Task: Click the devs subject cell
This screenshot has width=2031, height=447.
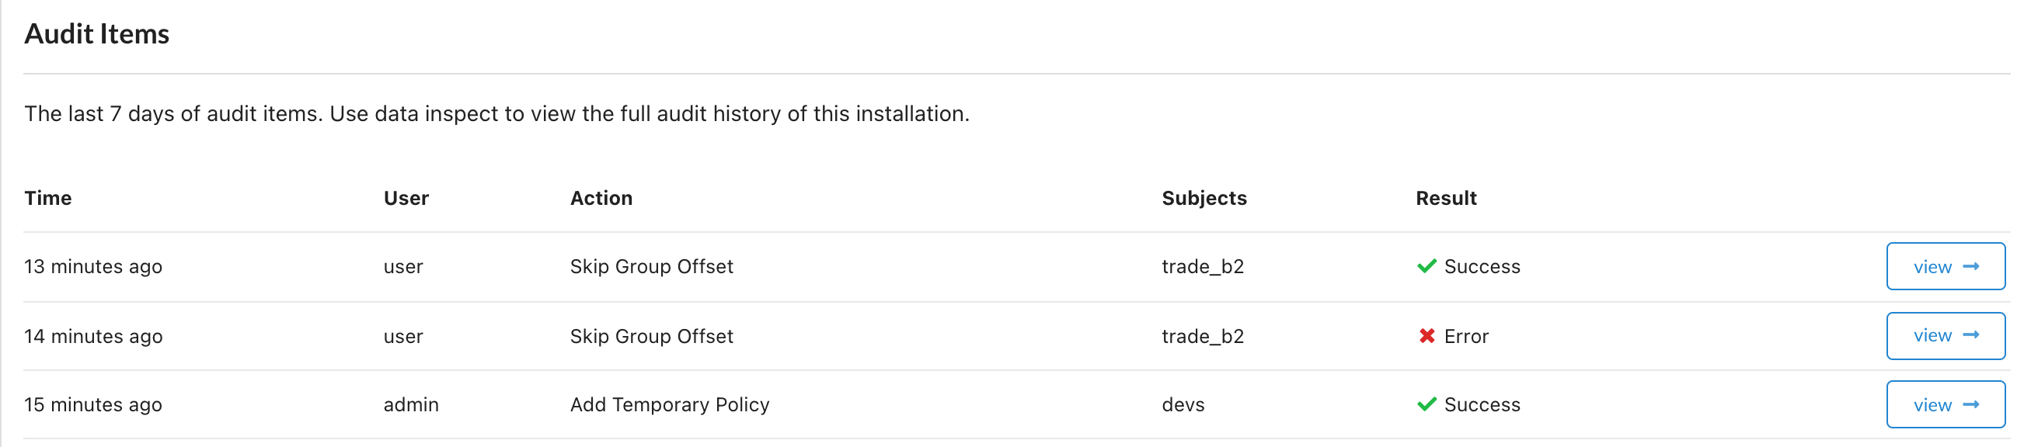Action: pos(1183,404)
